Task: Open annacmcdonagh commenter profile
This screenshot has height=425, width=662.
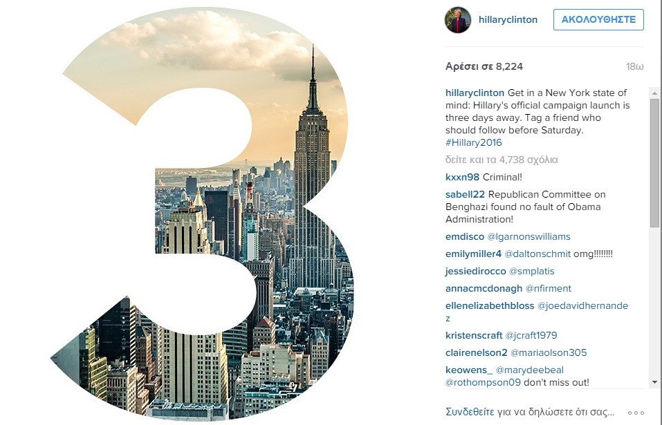Action: pyautogui.click(x=484, y=288)
